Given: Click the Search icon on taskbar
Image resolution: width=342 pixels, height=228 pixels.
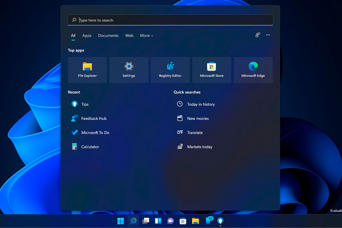Looking at the screenshot, I should coord(133,221).
